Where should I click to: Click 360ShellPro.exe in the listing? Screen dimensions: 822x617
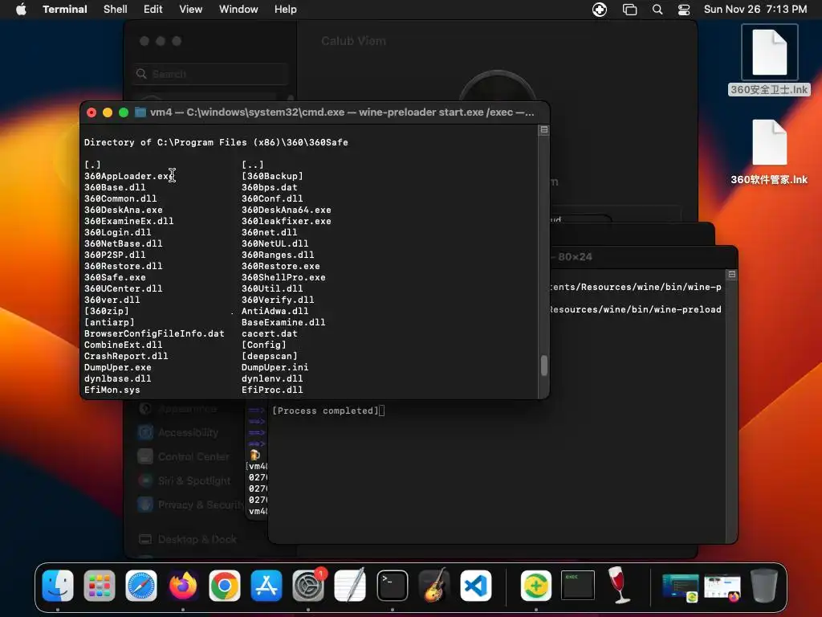click(x=283, y=277)
